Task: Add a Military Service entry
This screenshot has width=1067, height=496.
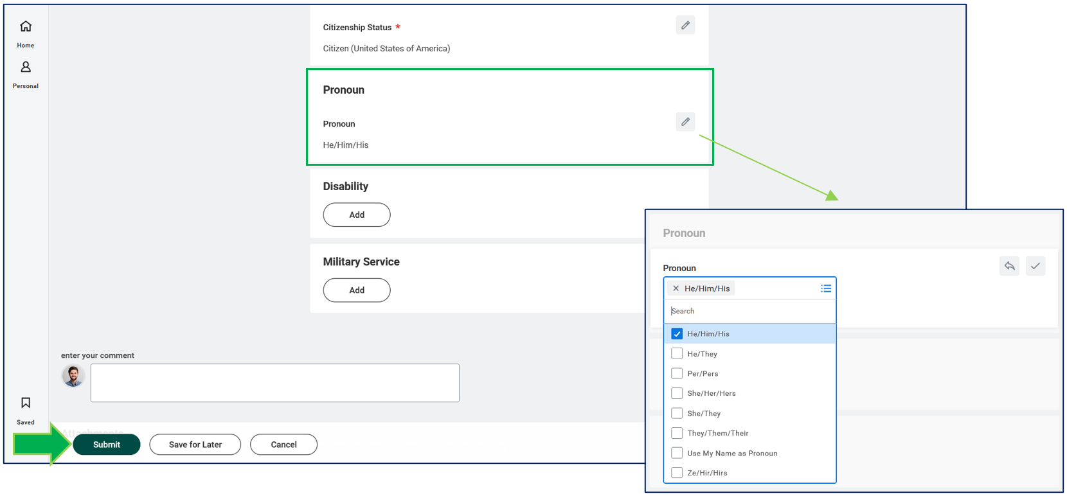Action: coord(357,290)
